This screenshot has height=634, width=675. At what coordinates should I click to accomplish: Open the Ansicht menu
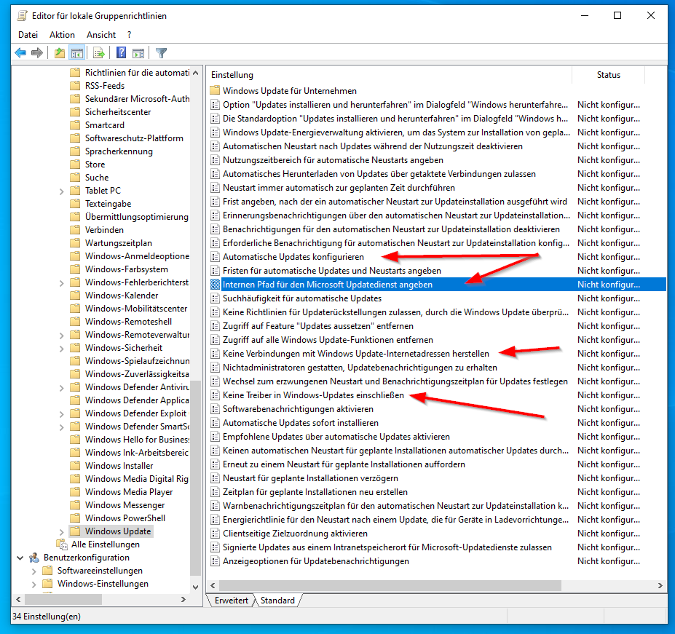101,35
